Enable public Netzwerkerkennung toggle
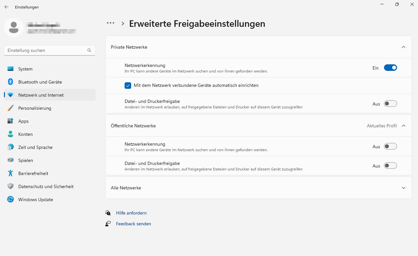418x256 pixels. click(x=390, y=147)
